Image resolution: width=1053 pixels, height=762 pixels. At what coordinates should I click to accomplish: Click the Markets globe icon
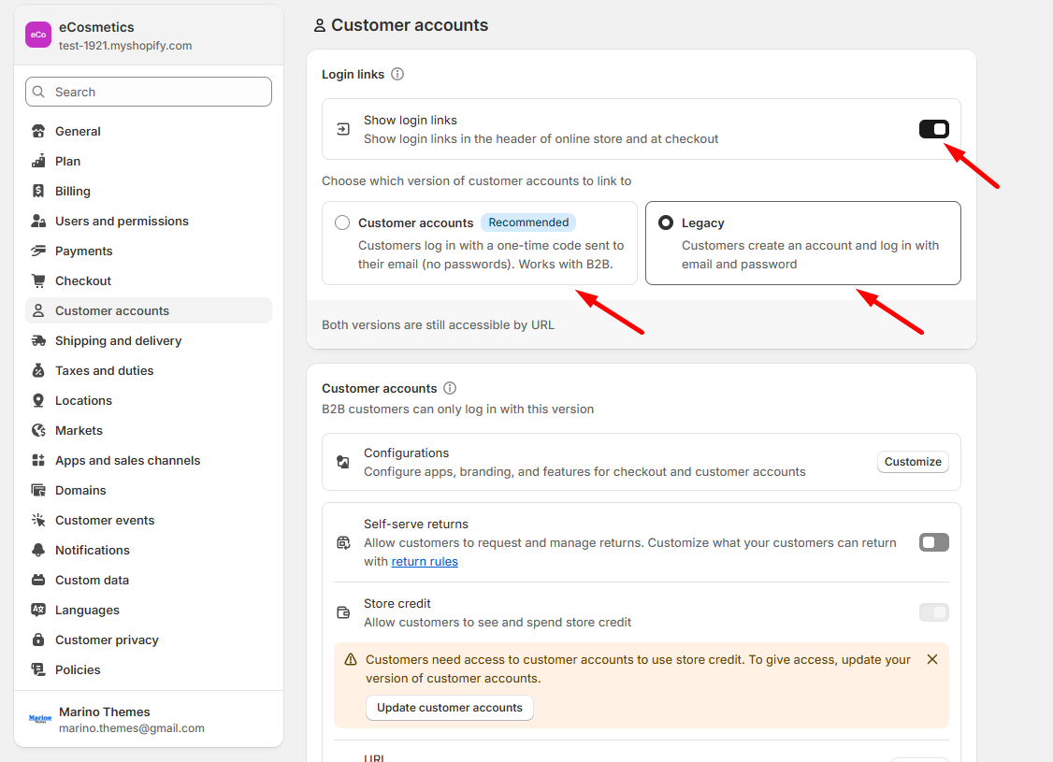point(38,430)
